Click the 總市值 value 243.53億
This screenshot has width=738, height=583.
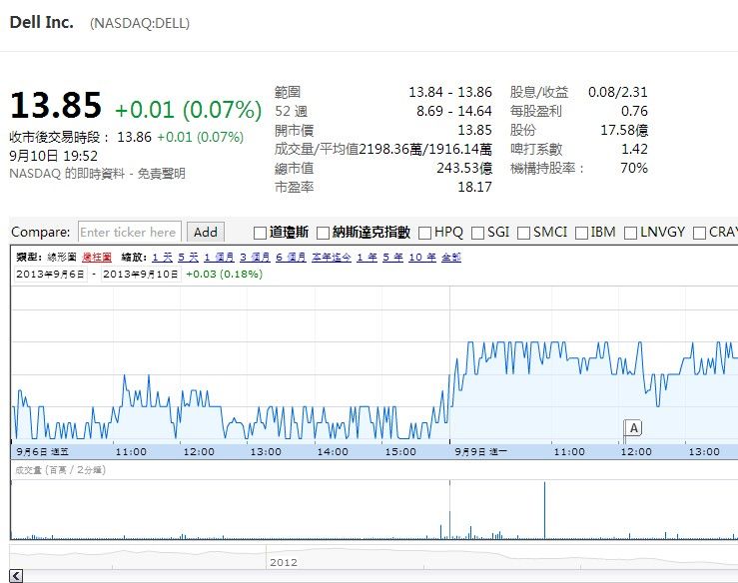pos(464,168)
